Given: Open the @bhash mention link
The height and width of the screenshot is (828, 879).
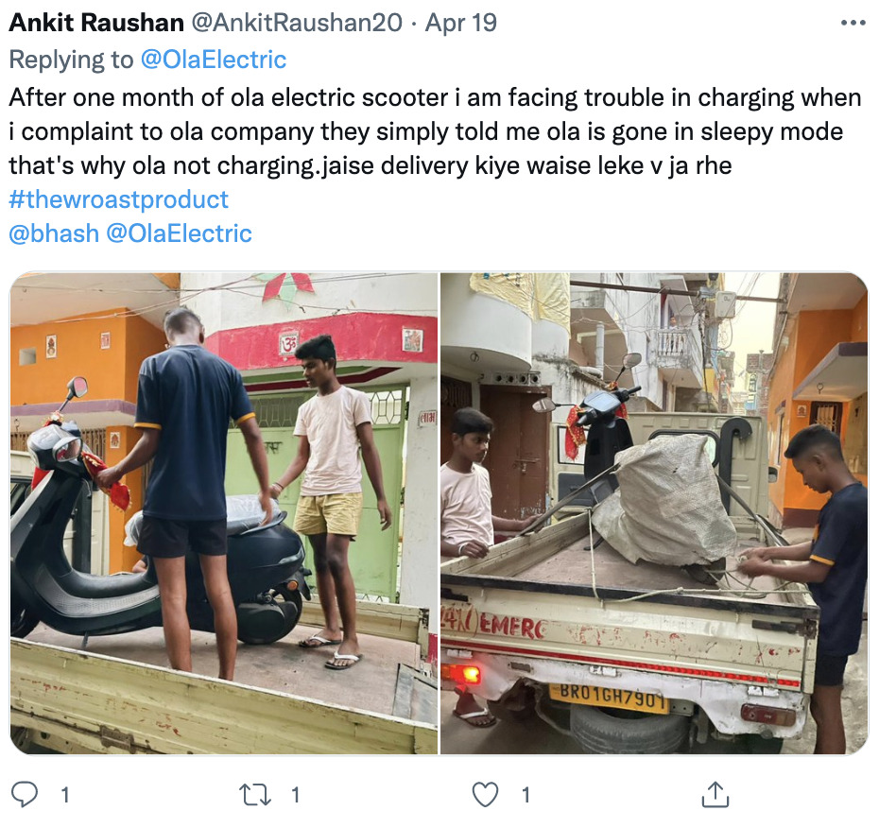Looking at the screenshot, I should coord(54,233).
